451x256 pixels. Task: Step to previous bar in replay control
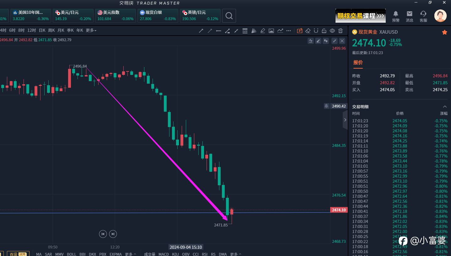103,234
